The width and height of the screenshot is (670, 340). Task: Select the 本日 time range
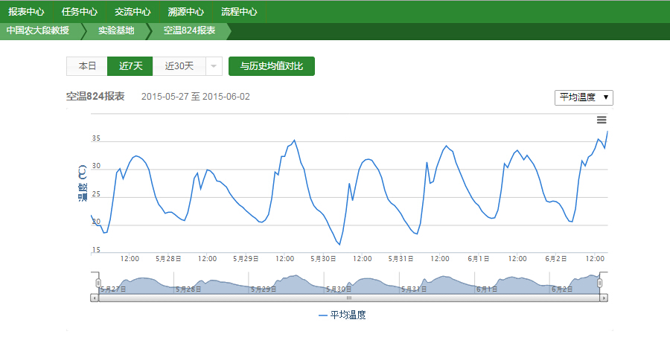coord(87,66)
